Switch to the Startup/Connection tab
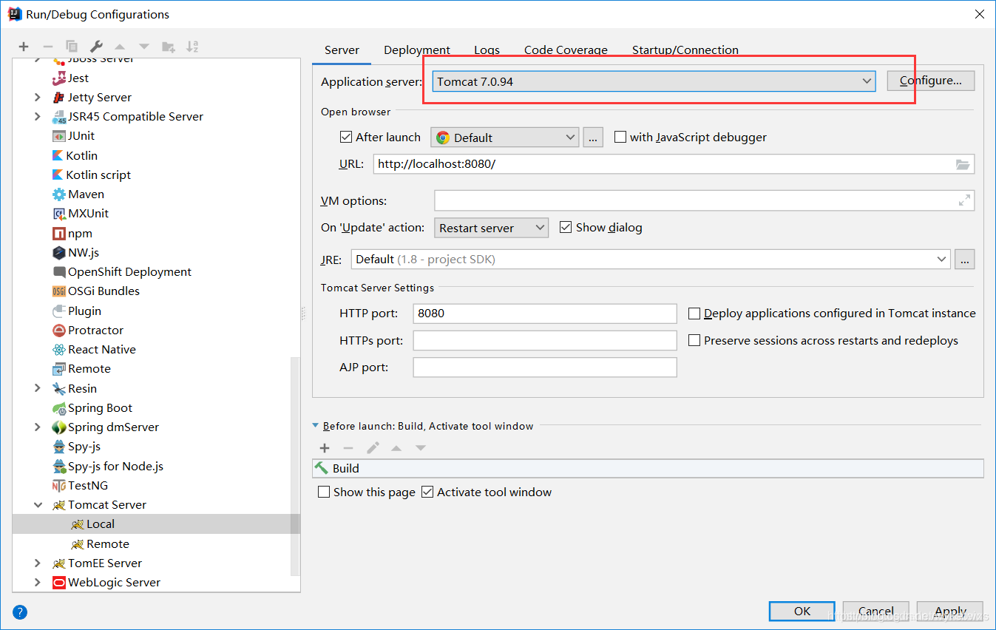 (x=685, y=50)
